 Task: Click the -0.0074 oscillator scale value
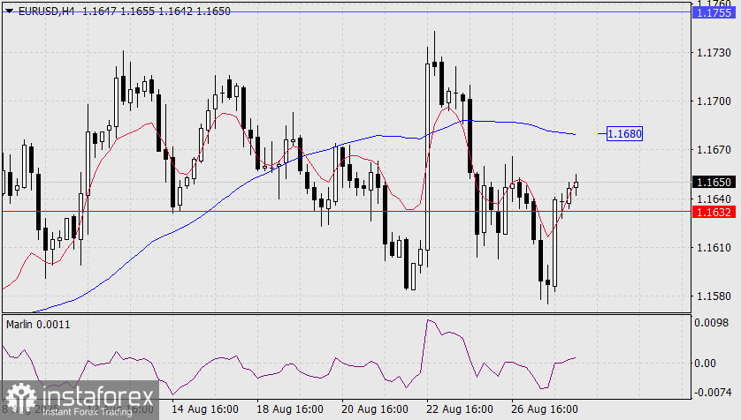tap(711, 392)
